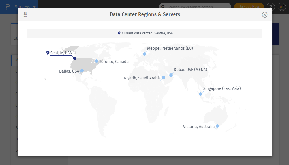Click the Dallas, USA label
Viewport: 289px width, 165px height.
69,71
